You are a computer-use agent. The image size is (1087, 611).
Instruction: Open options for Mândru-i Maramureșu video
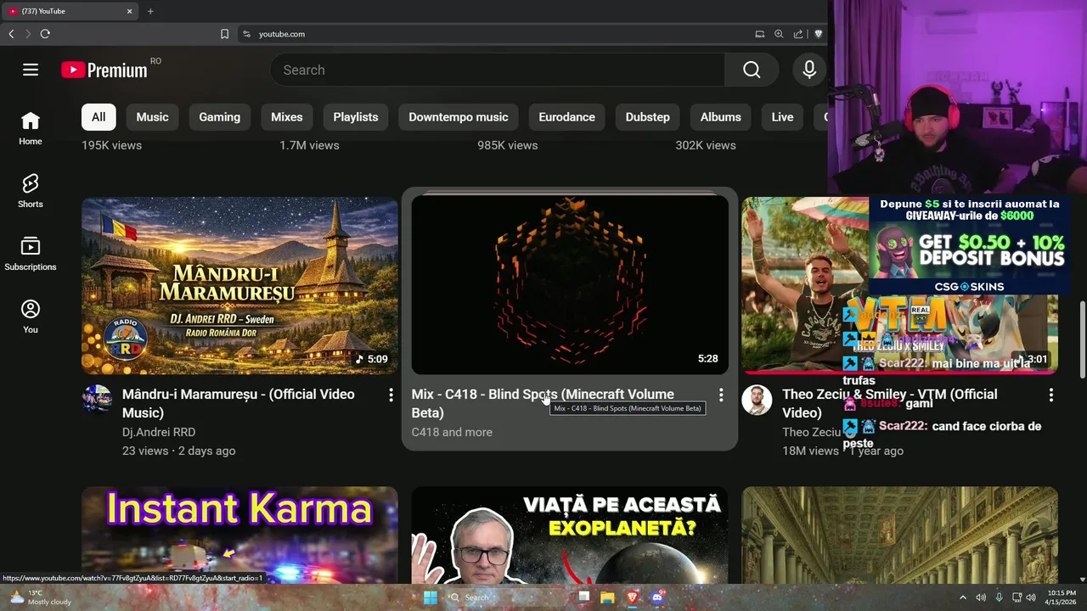tap(391, 395)
